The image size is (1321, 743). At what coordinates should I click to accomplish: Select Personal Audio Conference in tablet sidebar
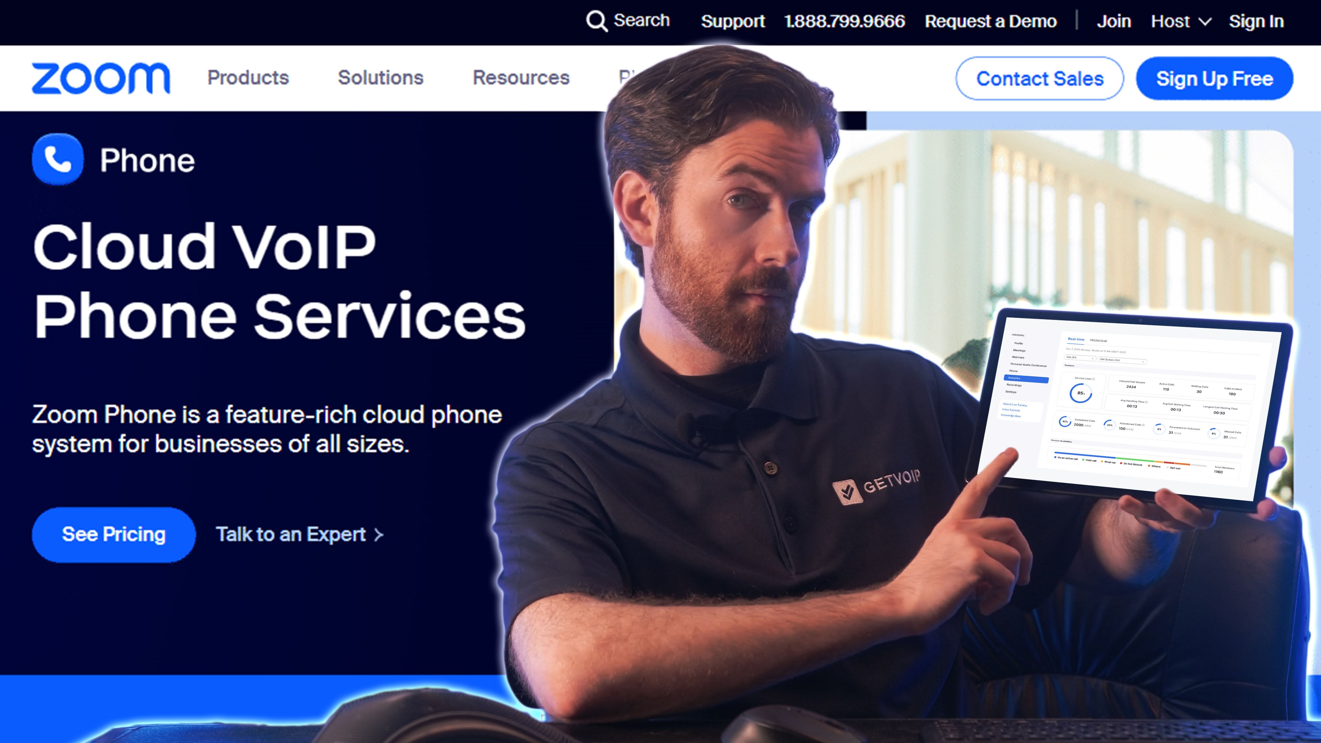click(1028, 365)
